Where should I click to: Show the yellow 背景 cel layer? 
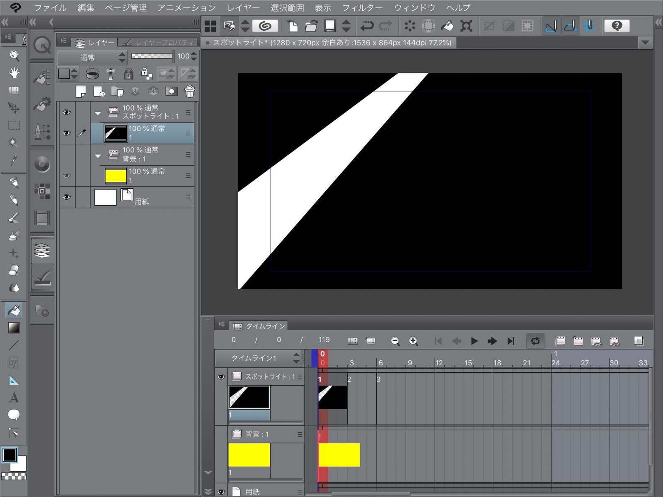(67, 176)
